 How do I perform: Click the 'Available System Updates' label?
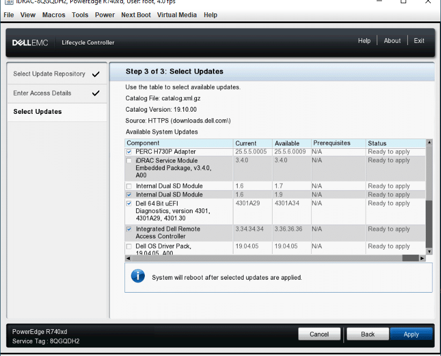(x=161, y=132)
